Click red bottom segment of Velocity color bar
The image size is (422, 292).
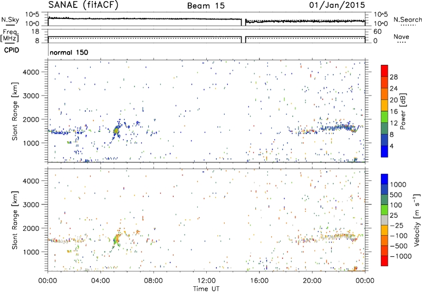tap(385, 261)
